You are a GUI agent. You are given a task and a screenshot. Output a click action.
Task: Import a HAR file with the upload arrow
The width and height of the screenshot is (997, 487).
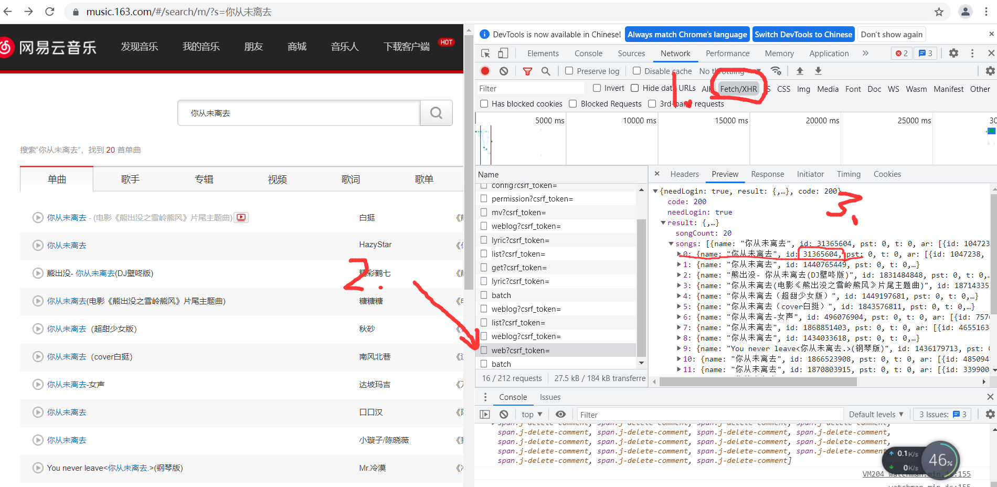(x=800, y=71)
